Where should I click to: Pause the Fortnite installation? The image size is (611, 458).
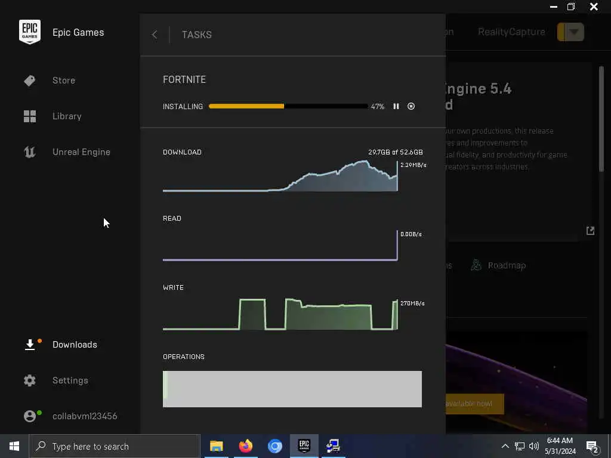coord(396,106)
